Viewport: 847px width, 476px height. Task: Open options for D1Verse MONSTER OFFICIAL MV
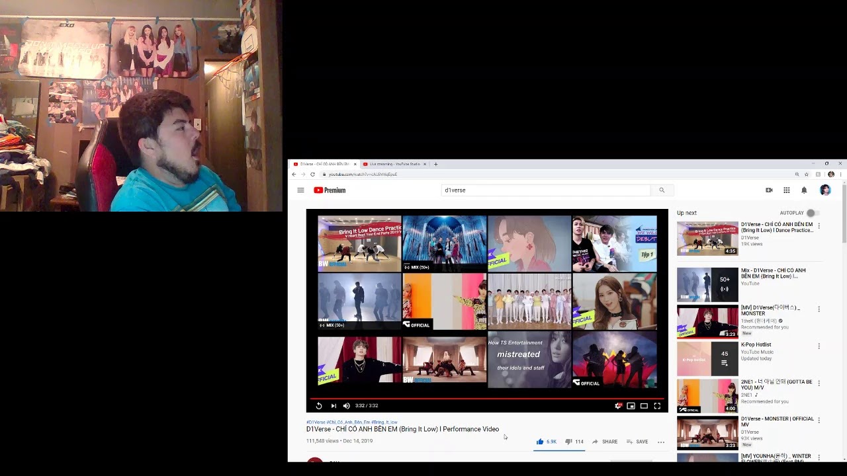tap(819, 420)
